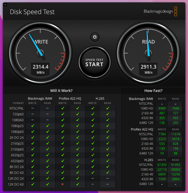Image resolution: width=188 pixels, height=193 pixels.
Task: Click the 2314.4 MB/s write readout
Action: coord(40,69)
